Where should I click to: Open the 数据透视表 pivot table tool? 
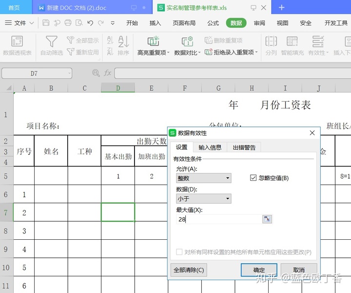[17, 46]
